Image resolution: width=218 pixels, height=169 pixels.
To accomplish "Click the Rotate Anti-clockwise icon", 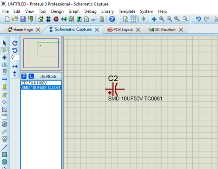I will 15,50.
